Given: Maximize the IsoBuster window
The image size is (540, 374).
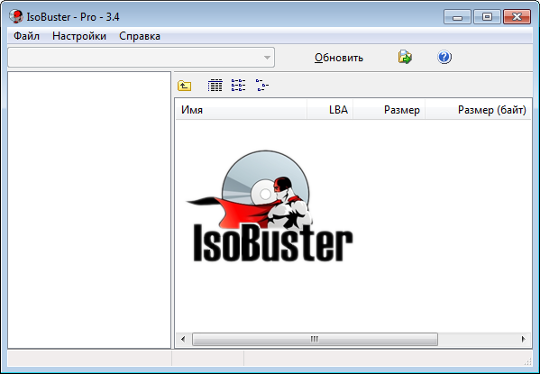Looking at the screenshot, I should (x=487, y=16).
